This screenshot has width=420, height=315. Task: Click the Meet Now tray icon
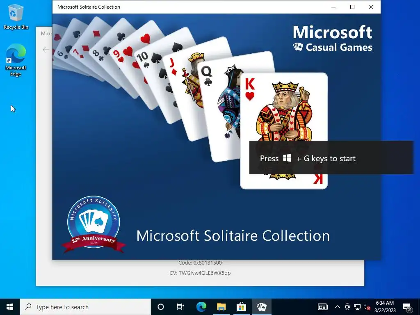(347, 307)
